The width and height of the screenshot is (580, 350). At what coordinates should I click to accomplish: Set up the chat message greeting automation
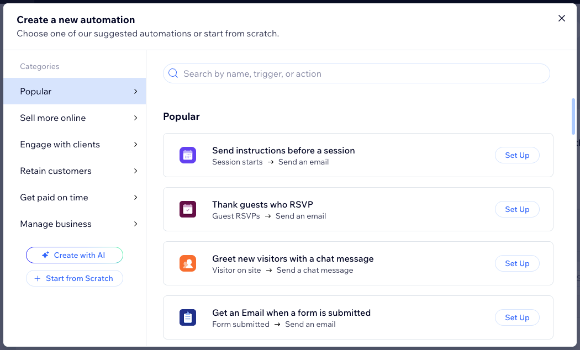click(516, 263)
